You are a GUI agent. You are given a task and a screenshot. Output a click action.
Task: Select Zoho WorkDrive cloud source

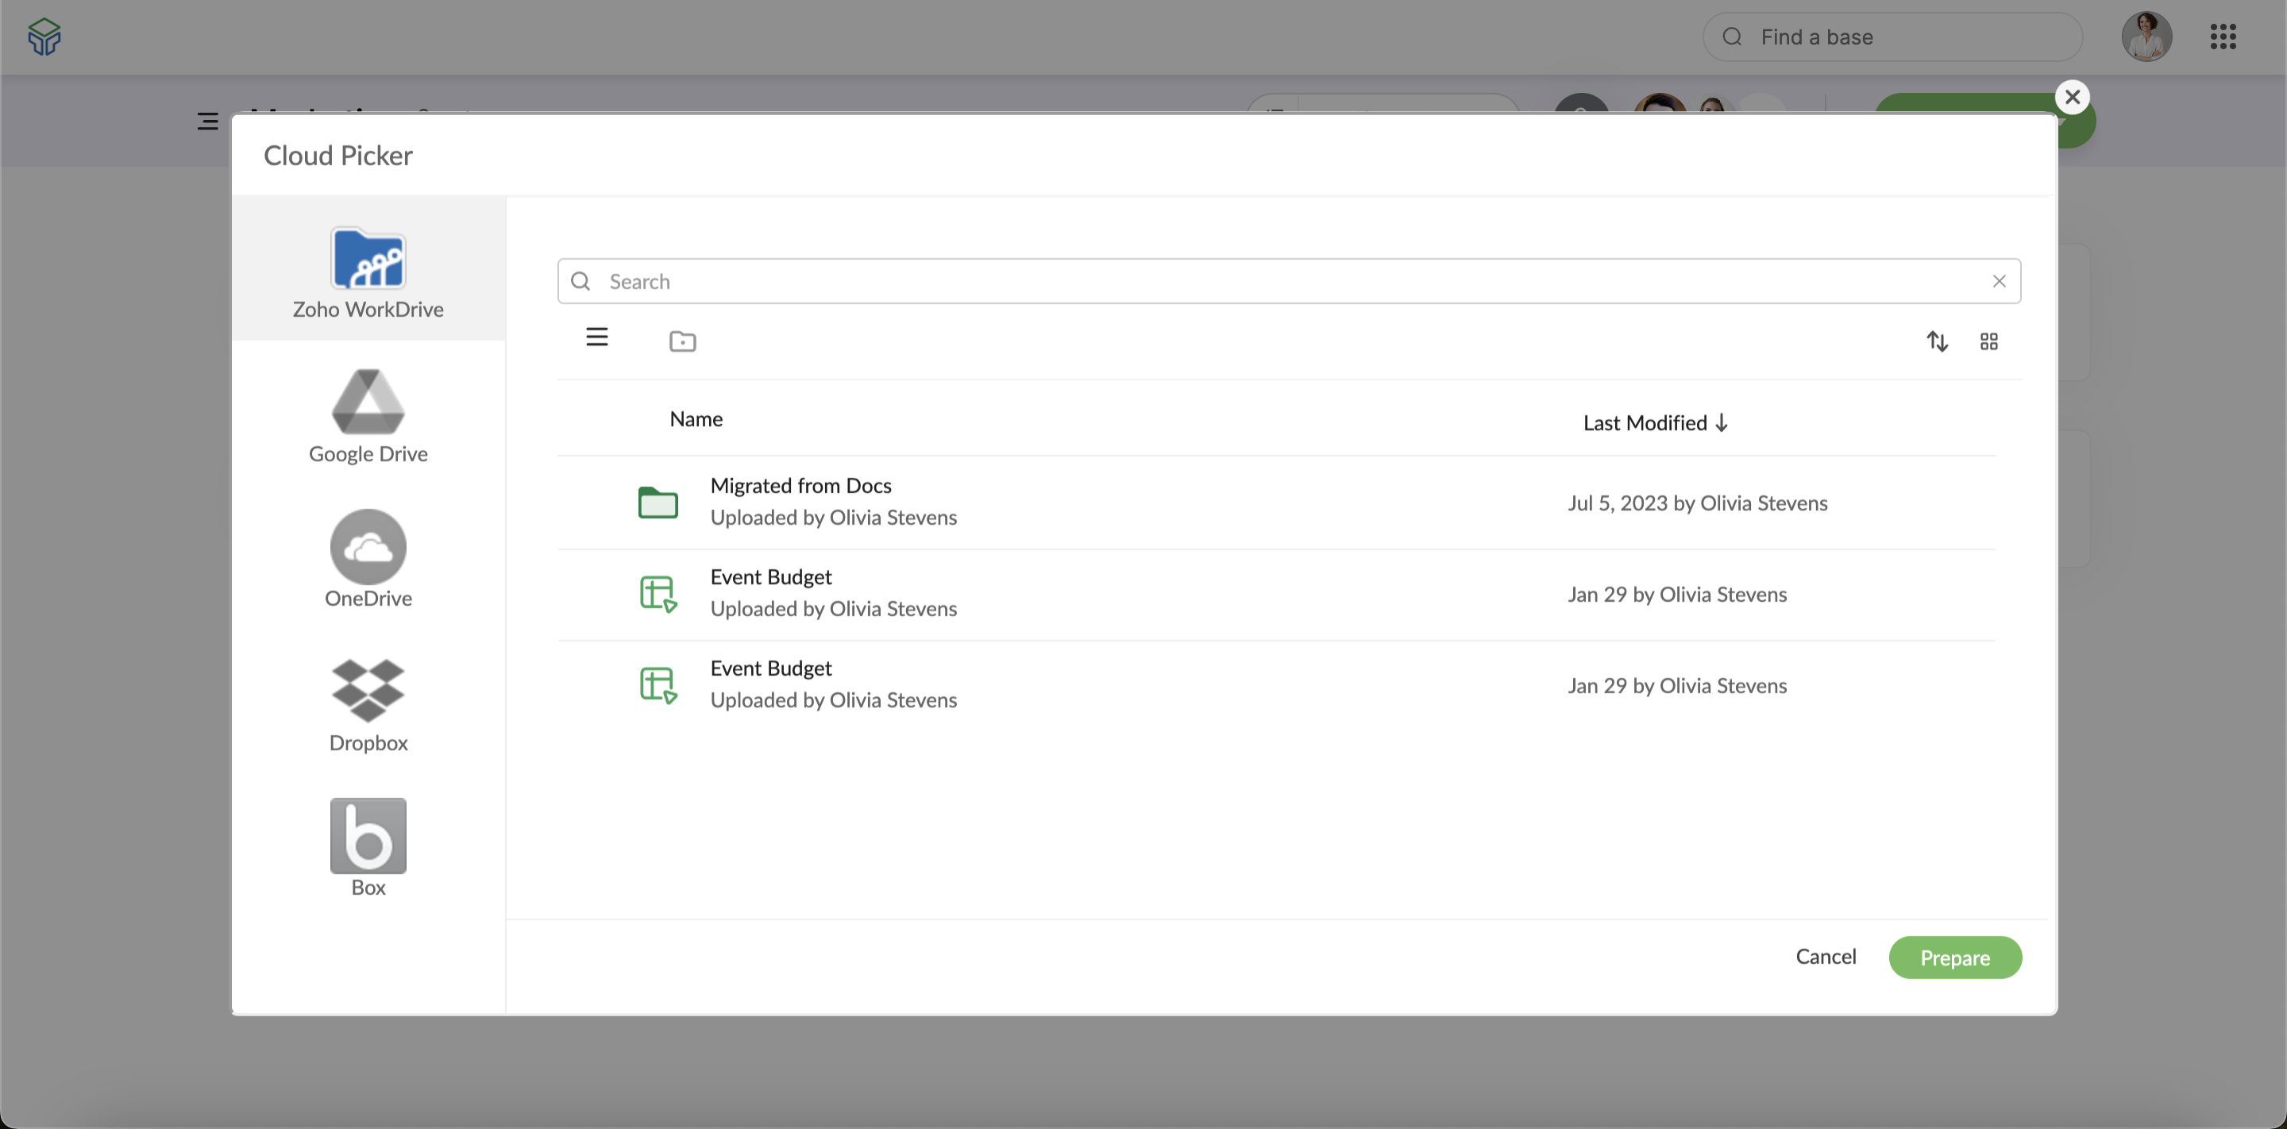click(x=368, y=272)
